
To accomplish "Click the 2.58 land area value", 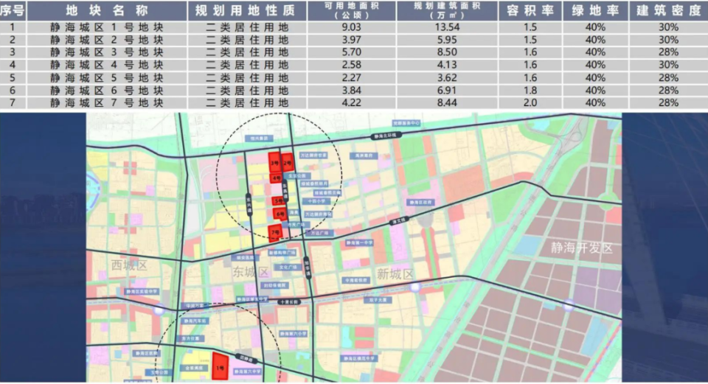I will coord(351,65).
